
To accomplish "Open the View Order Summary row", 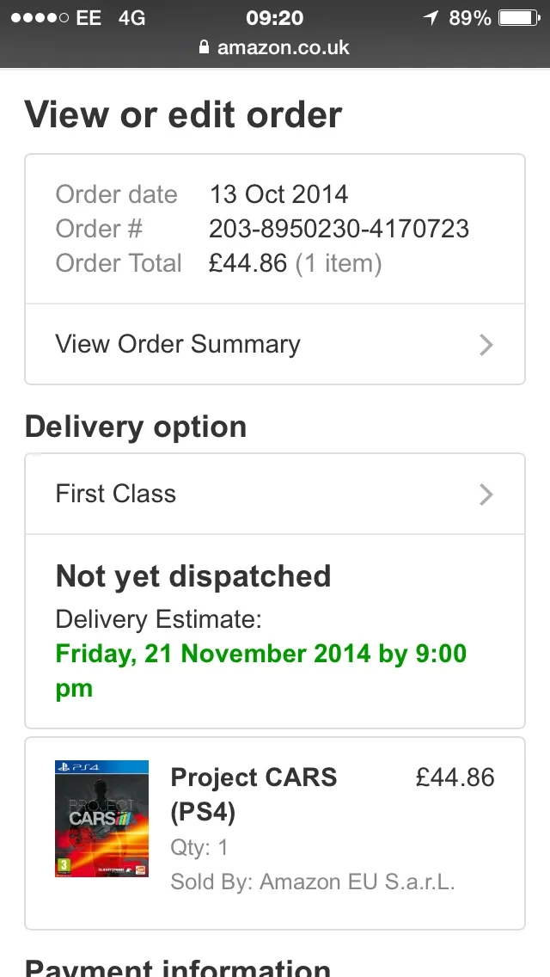I will pyautogui.click(x=275, y=345).
